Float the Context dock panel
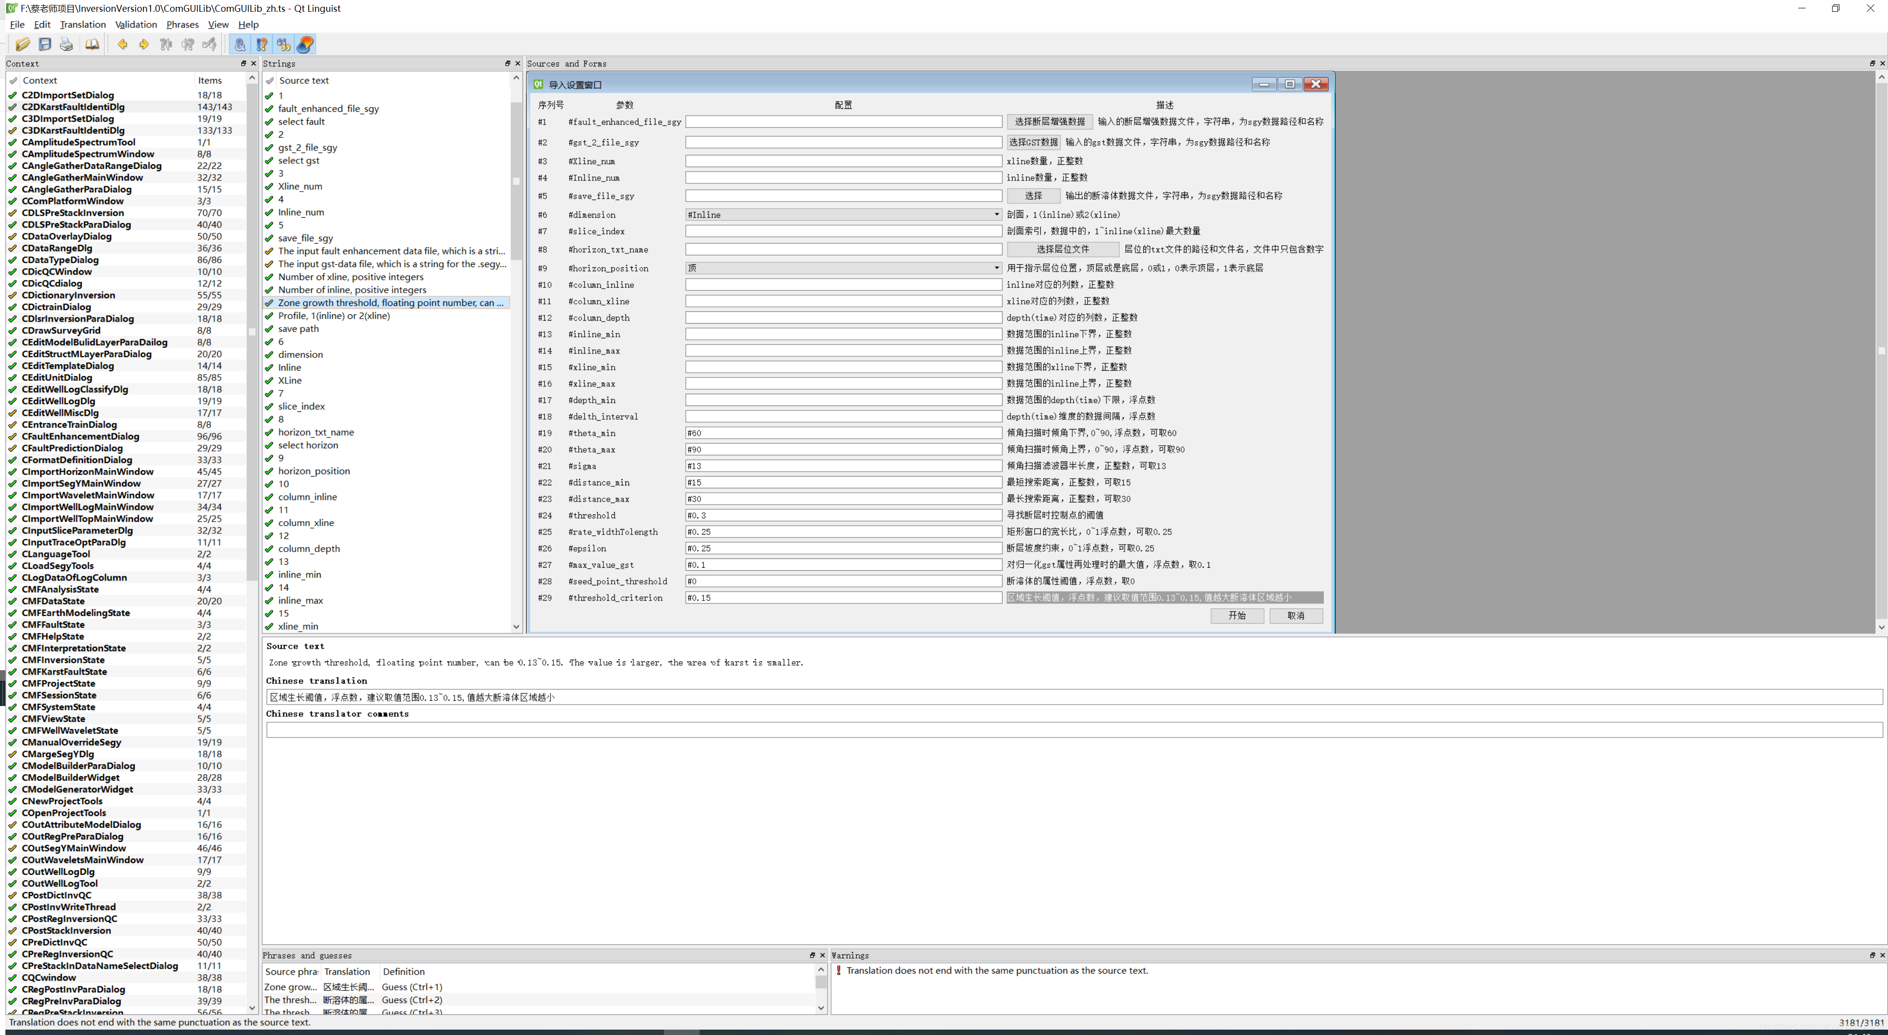This screenshot has height=1035, width=1888. [243, 64]
